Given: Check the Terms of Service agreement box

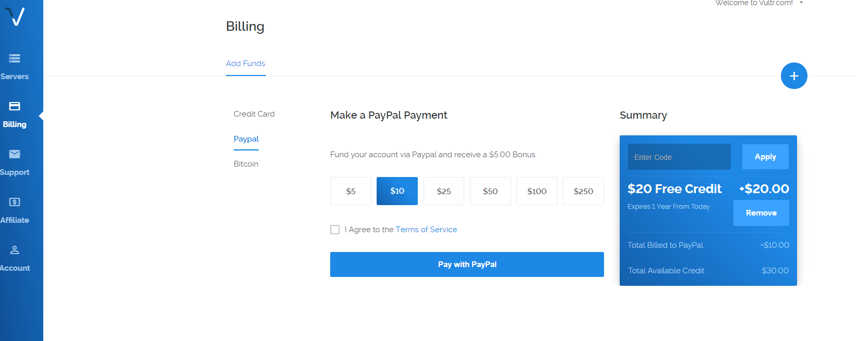Looking at the screenshot, I should tap(335, 230).
